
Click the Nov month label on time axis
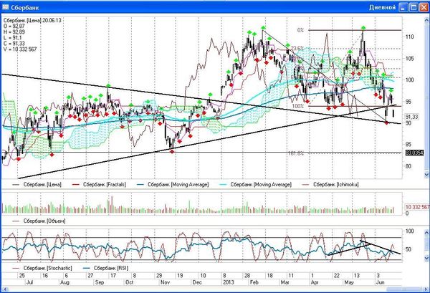click(x=165, y=282)
